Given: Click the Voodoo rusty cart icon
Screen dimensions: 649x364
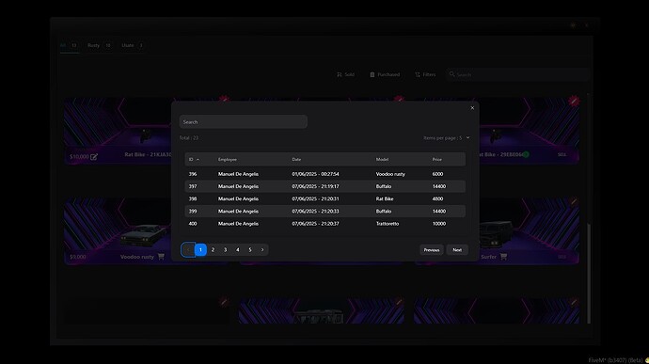Looking at the screenshot, I should click(161, 257).
